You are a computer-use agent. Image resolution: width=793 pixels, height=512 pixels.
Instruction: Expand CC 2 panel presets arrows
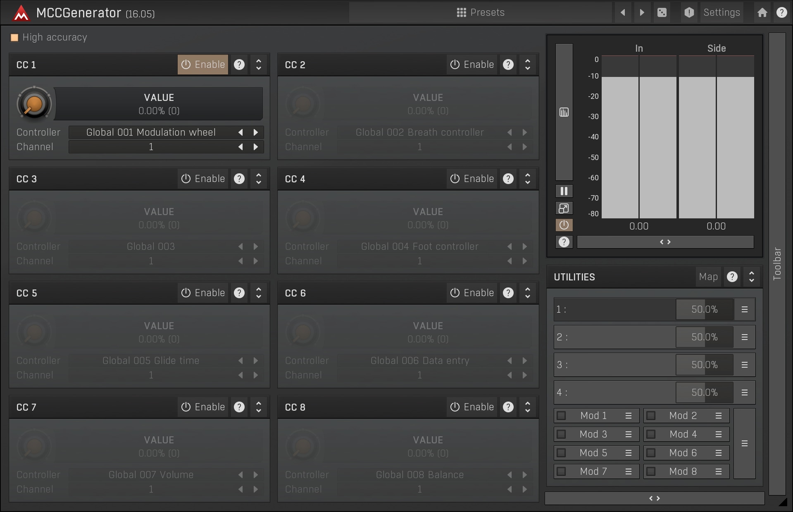pyautogui.click(x=528, y=65)
